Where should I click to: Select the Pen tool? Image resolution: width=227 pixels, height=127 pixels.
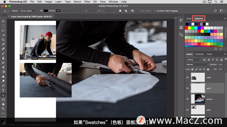click(x=3, y=86)
